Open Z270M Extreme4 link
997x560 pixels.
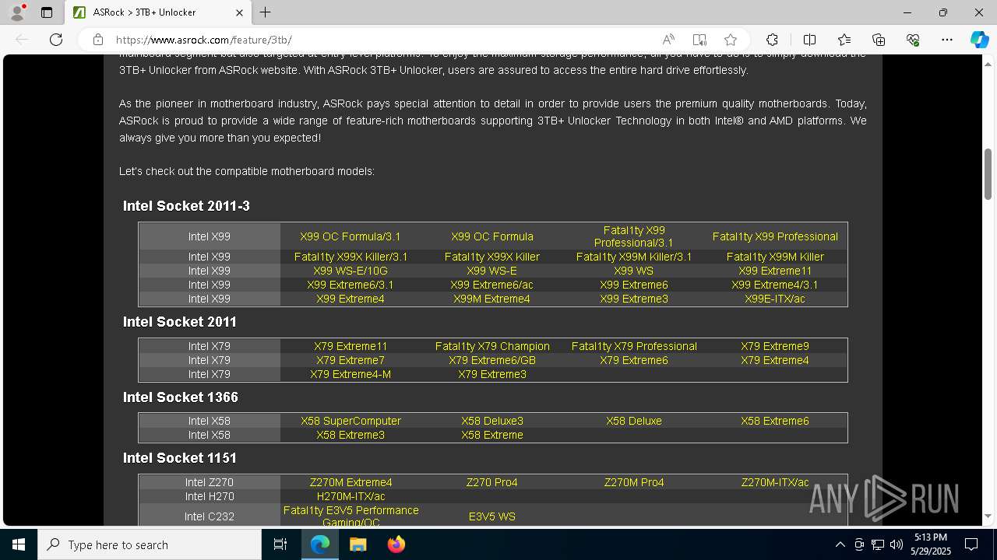coord(351,482)
